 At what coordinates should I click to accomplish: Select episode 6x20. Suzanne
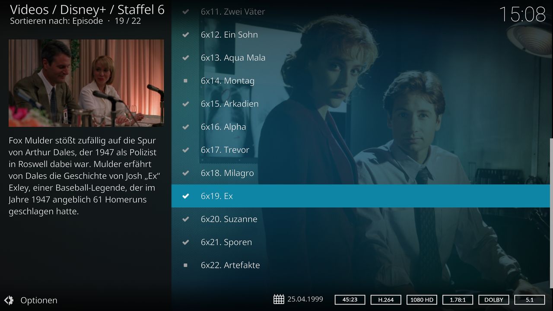(x=361, y=219)
